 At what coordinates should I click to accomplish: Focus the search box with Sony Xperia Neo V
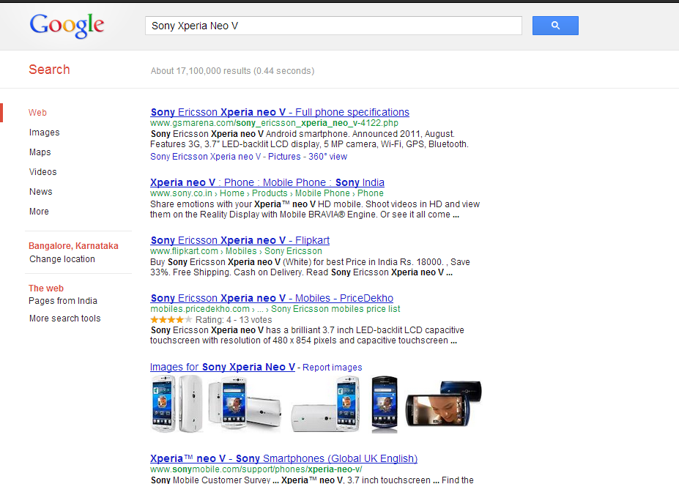pos(333,26)
